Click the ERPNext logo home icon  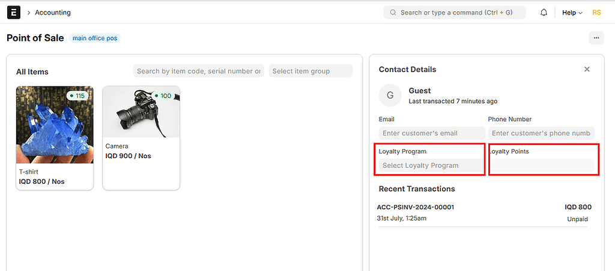click(x=14, y=13)
